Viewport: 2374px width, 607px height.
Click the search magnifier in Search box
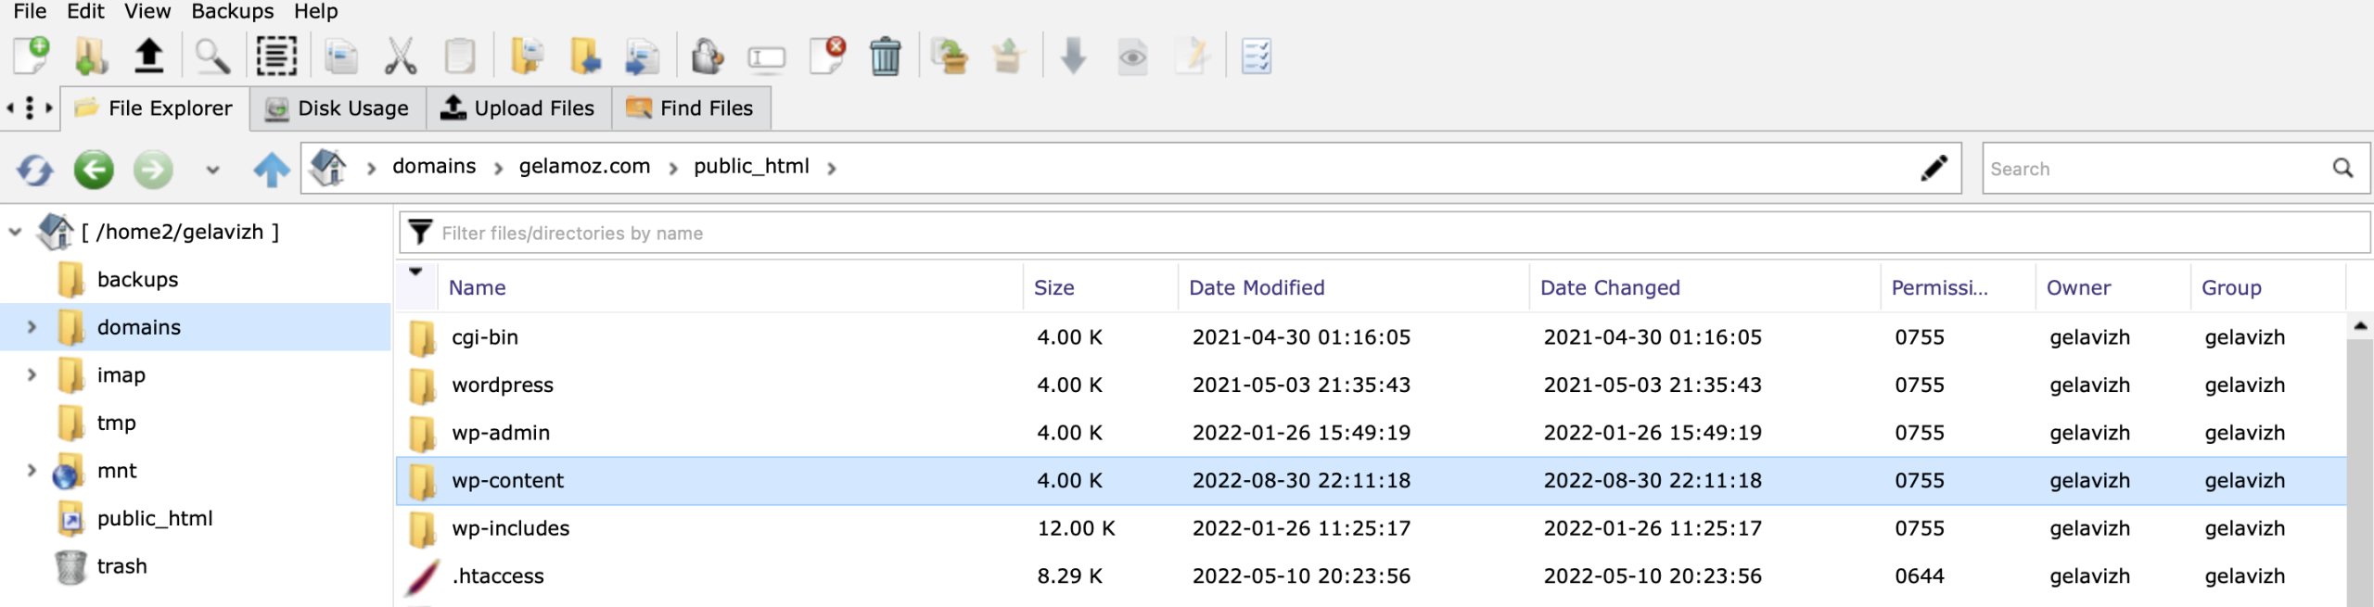click(2343, 168)
